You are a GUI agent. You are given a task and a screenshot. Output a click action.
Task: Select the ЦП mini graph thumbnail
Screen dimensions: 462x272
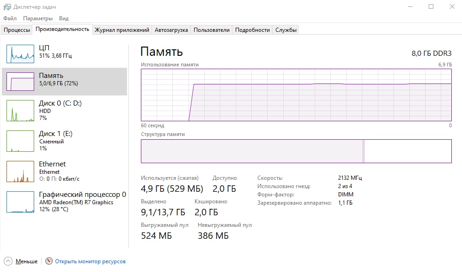(x=20, y=54)
